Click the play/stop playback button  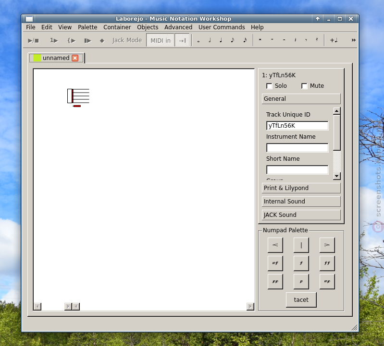(x=33, y=40)
